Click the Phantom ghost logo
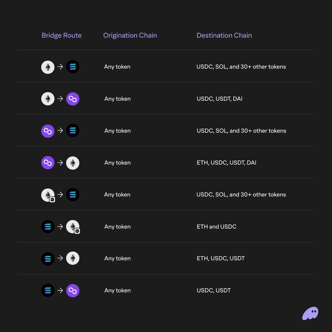The width and height of the screenshot is (332, 332). (x=310, y=313)
